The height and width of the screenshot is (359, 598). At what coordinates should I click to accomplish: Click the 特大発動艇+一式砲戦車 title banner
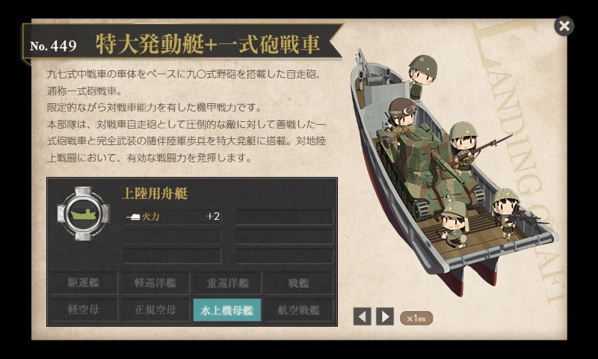click(x=208, y=44)
